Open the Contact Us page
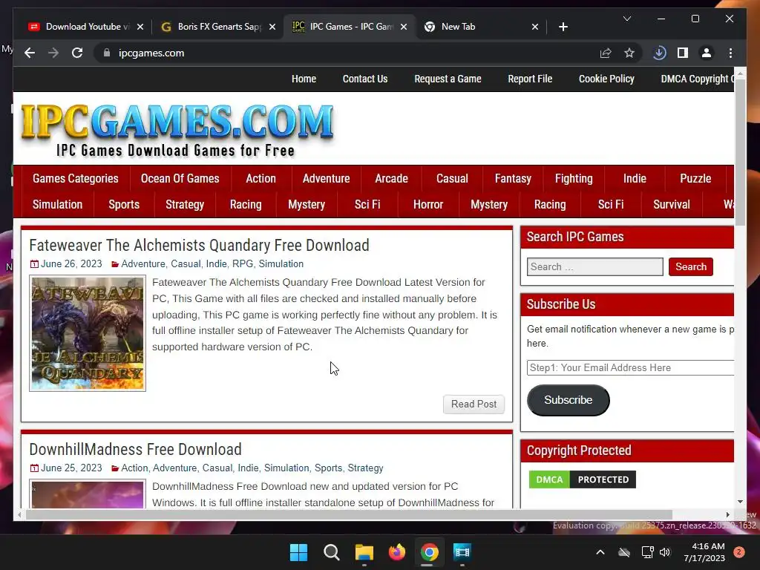 [x=365, y=79]
